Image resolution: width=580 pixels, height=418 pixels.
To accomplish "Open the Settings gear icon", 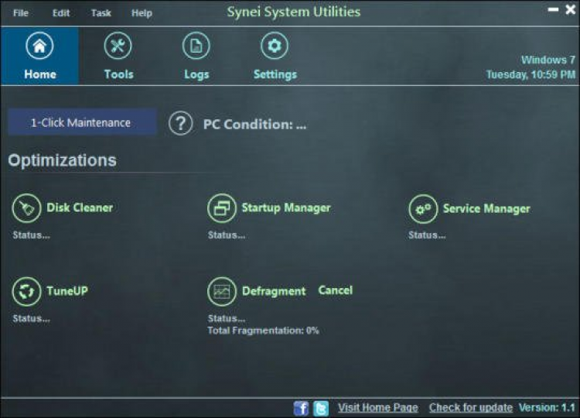I will pyautogui.click(x=275, y=46).
